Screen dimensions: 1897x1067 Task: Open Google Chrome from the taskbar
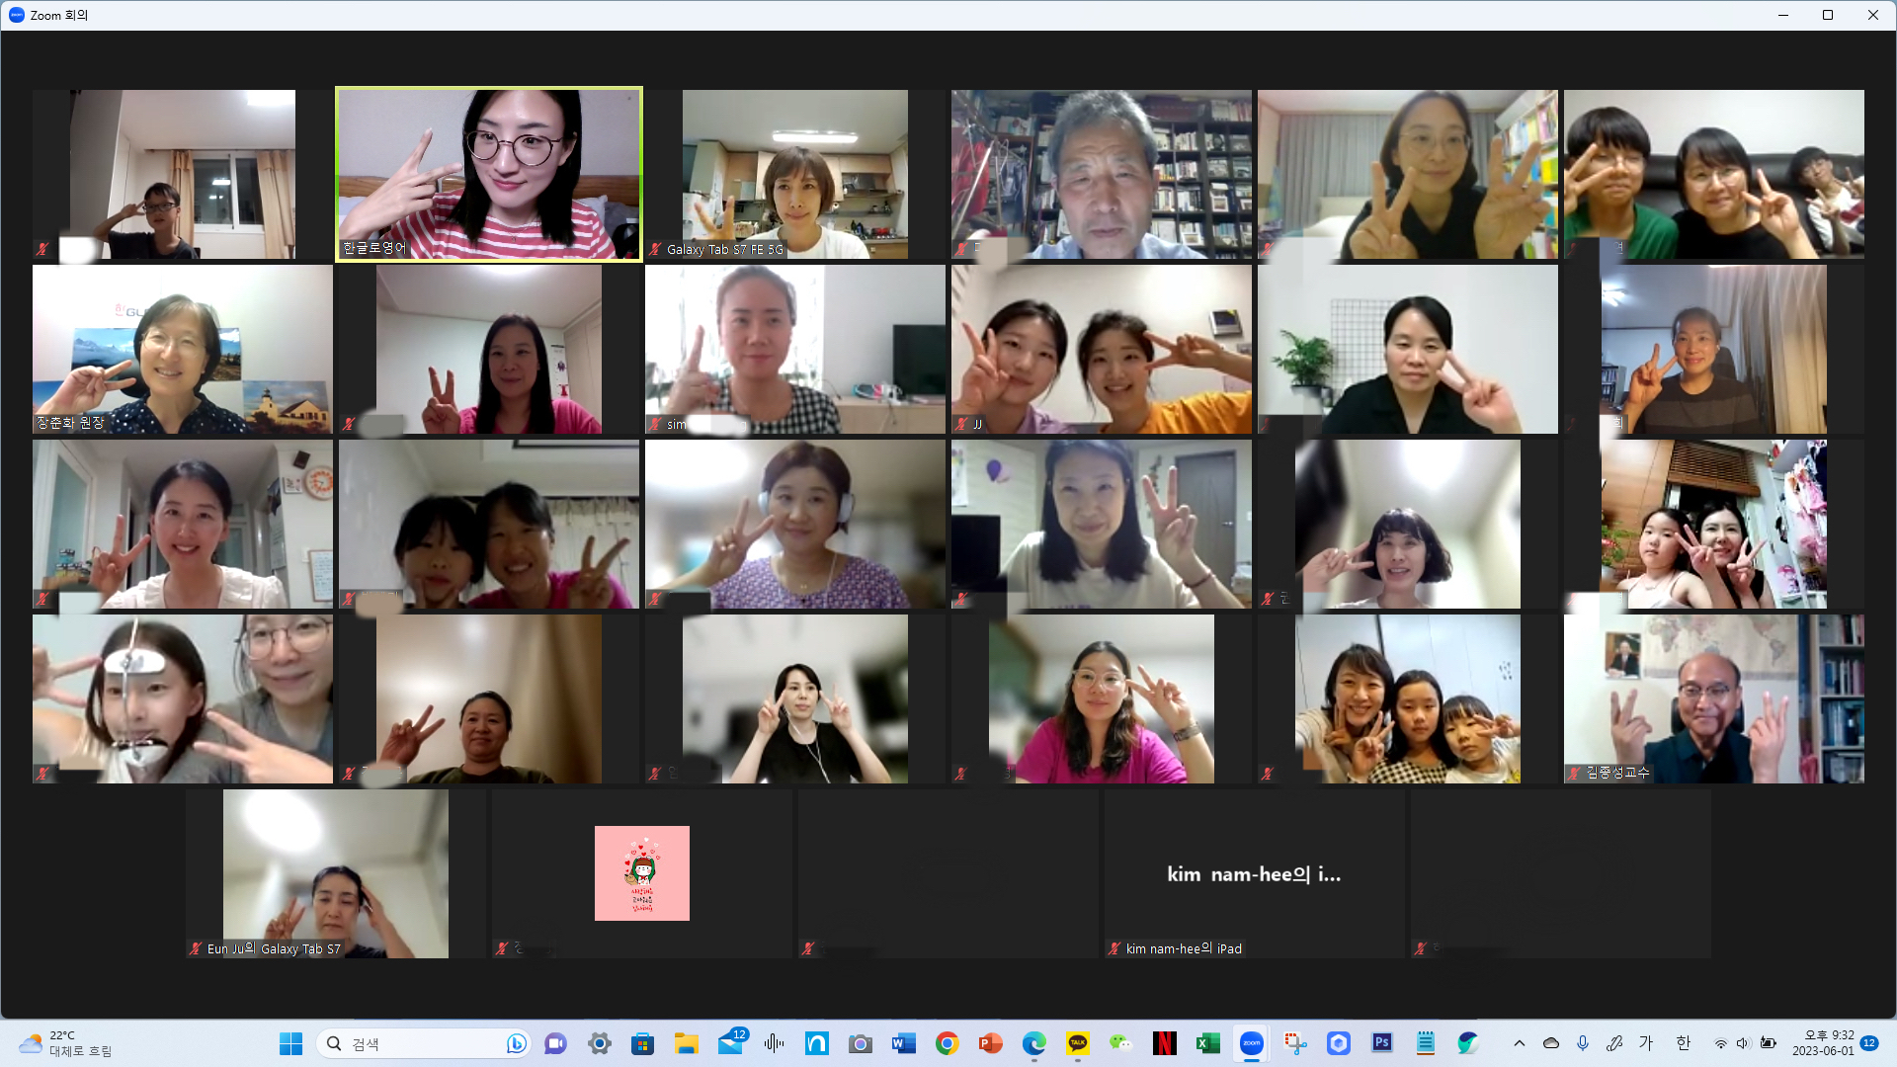(x=947, y=1043)
